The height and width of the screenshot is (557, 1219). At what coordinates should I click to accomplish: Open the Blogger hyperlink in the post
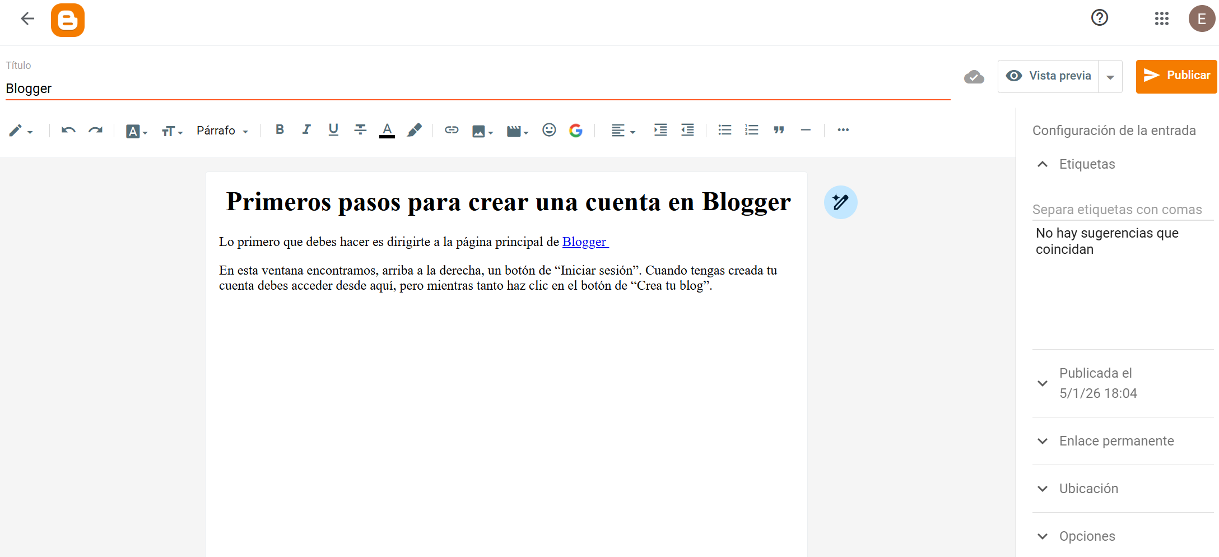coord(584,242)
